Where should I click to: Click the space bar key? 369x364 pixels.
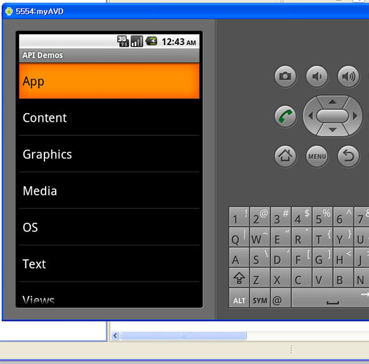[330, 298]
